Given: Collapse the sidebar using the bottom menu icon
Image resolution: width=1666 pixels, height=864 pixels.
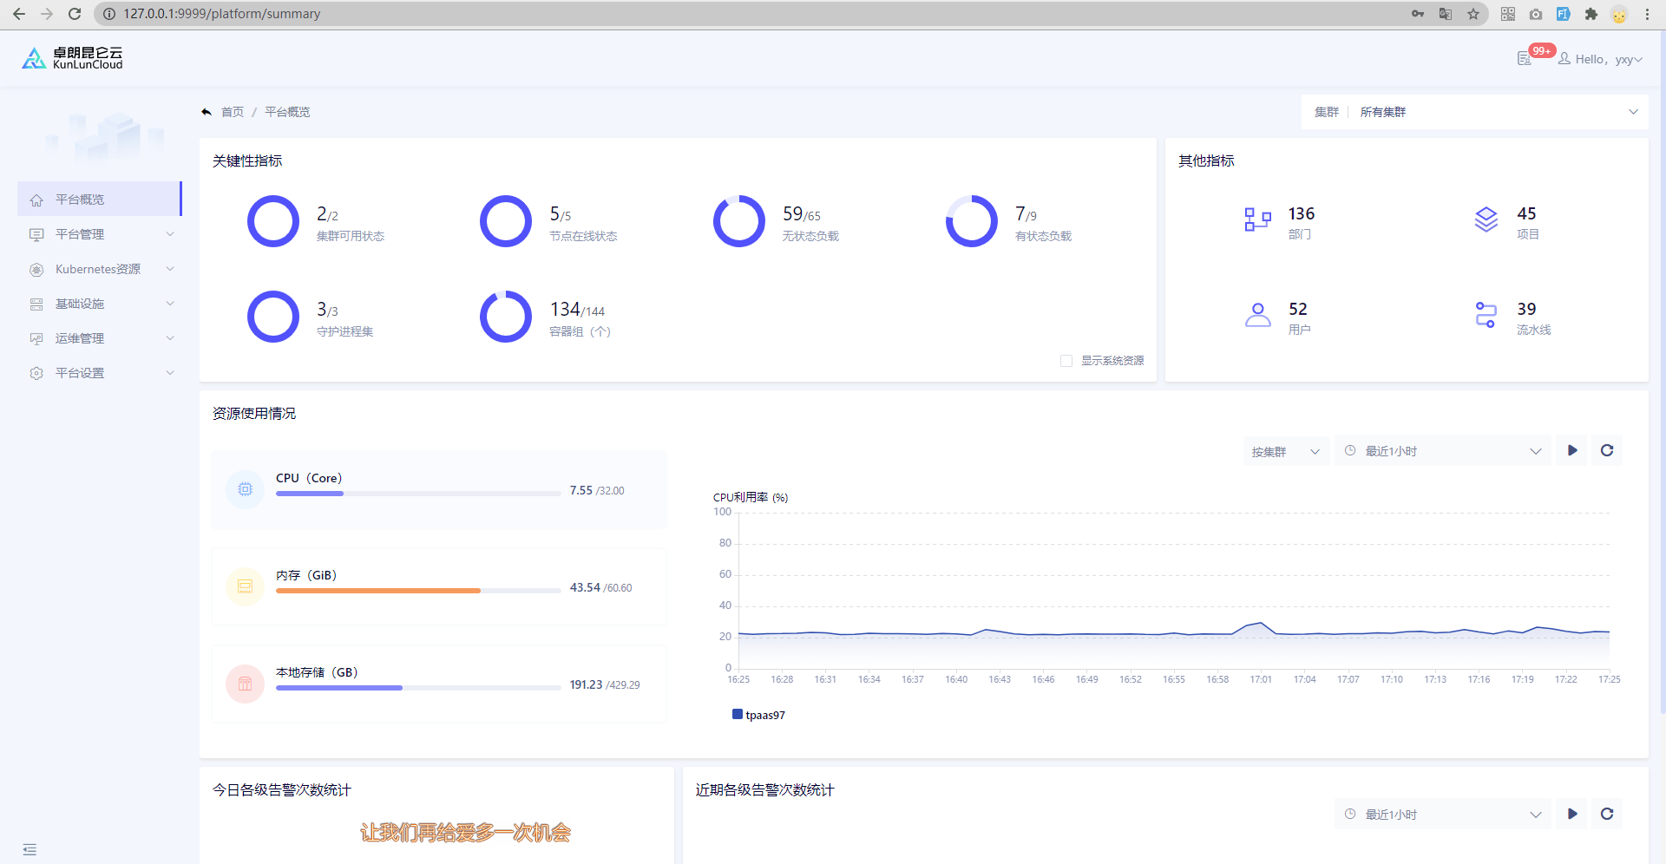Looking at the screenshot, I should (30, 849).
